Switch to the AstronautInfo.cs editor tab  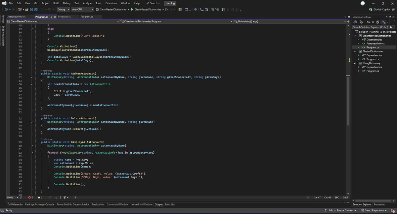pos(17,16)
